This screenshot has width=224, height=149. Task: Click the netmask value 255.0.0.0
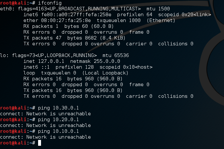click(107, 61)
